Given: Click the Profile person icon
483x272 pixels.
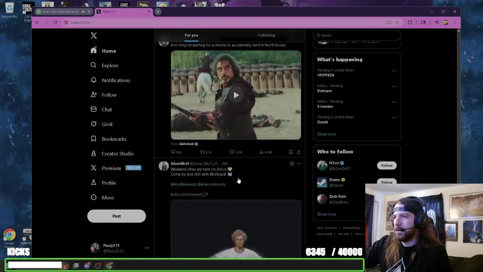Looking at the screenshot, I should 94,183.
